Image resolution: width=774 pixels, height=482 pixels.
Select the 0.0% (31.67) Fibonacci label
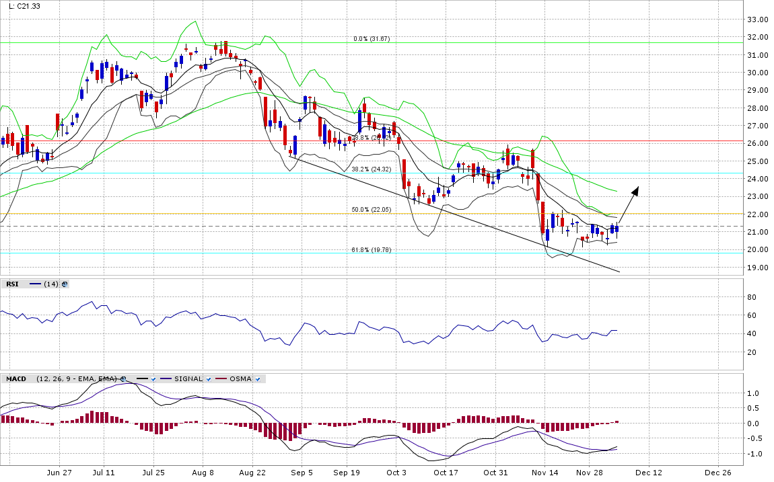click(372, 39)
